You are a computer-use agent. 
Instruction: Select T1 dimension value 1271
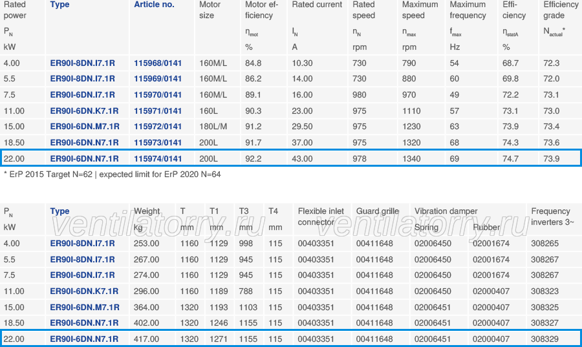(x=219, y=339)
